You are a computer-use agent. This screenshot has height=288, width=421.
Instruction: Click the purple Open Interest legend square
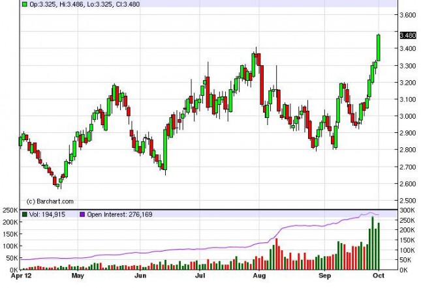82,214
